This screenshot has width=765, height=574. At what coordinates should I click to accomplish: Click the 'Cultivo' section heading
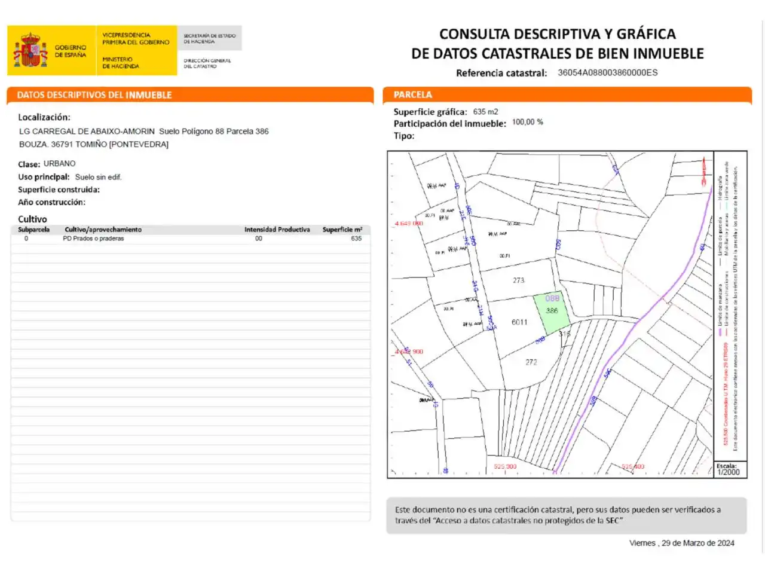click(x=32, y=219)
